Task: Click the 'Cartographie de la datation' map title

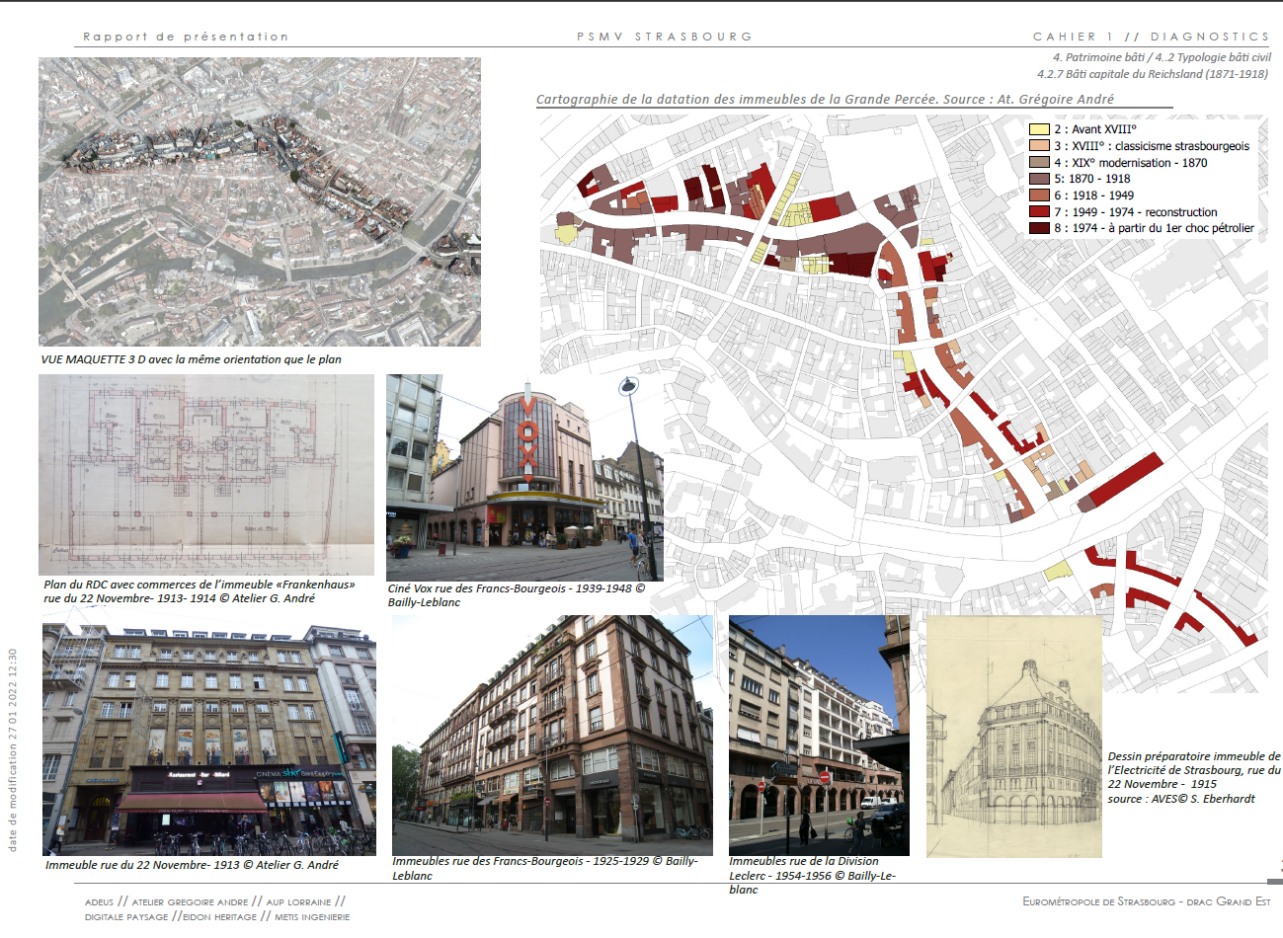Action: [825, 100]
